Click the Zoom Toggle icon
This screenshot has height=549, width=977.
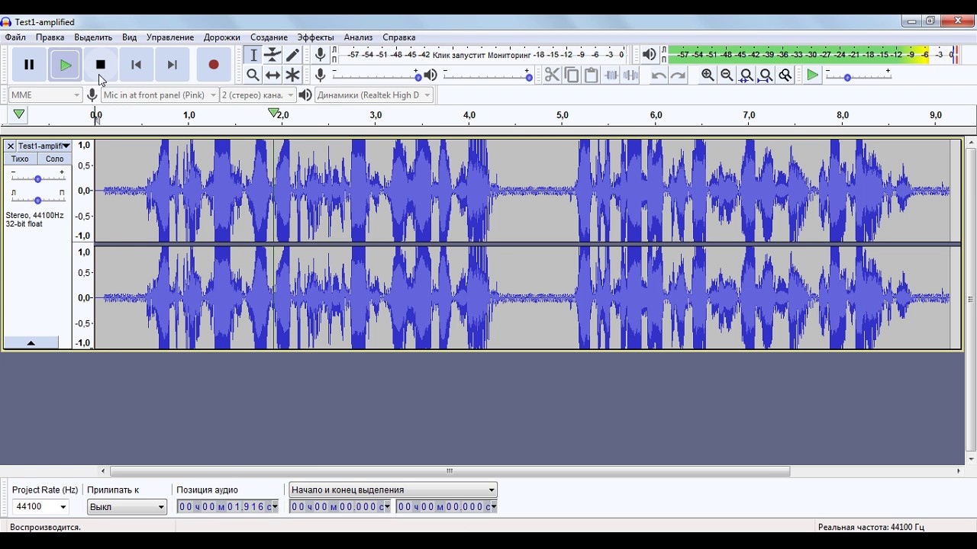(785, 75)
